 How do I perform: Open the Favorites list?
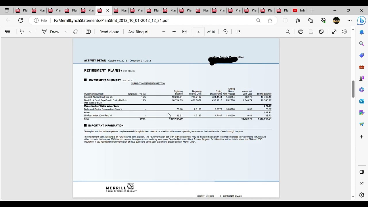pyautogui.click(x=298, y=20)
